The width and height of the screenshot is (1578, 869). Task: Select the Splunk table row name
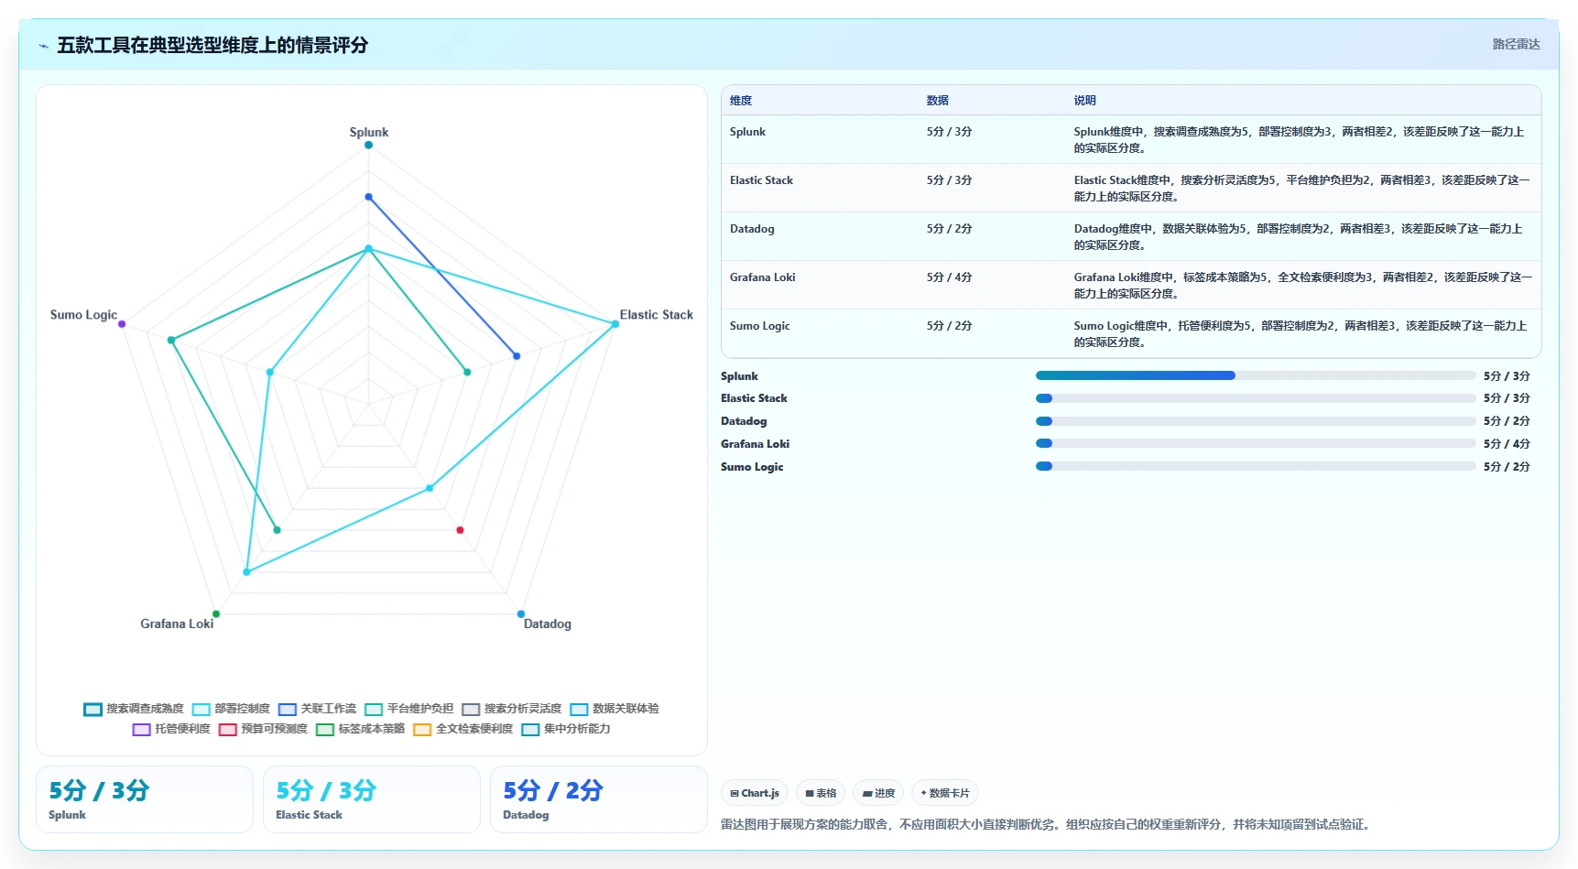[x=747, y=132]
